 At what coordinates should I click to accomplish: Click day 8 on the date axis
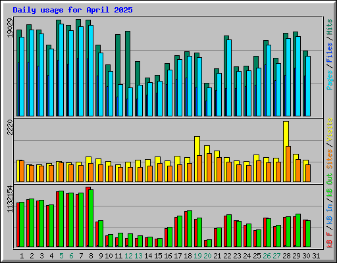click(91, 256)
